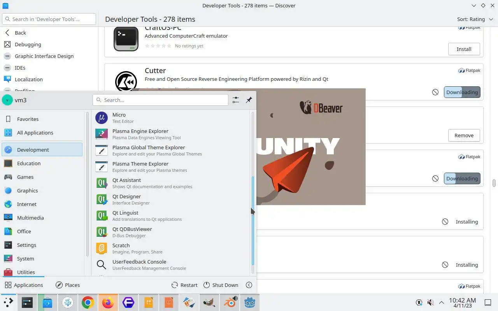Click Search in 'Developer Tools' field
The height and width of the screenshot is (311, 498).
(x=49, y=19)
